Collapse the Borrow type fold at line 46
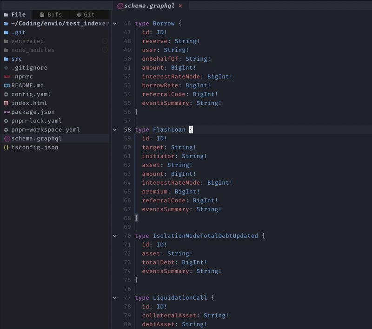 click(x=115, y=24)
